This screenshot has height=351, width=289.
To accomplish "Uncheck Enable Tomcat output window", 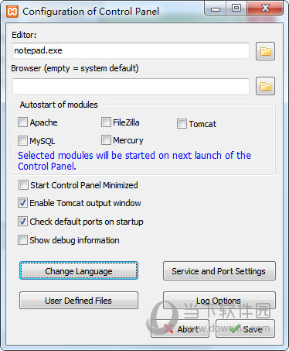I will [22, 203].
